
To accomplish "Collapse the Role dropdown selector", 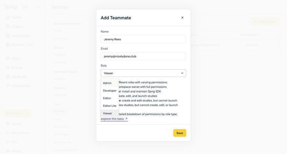I will click(x=182, y=73).
